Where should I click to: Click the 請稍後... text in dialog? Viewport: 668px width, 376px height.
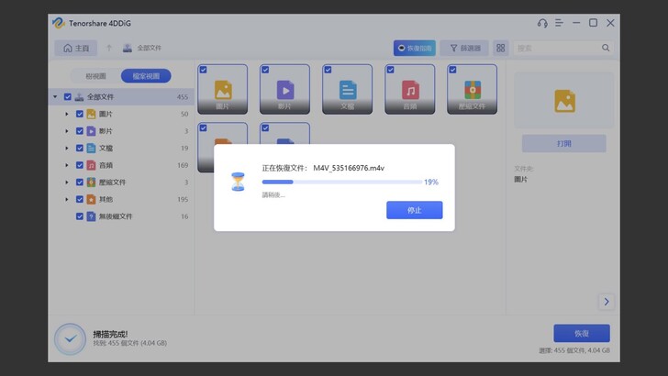(273, 195)
